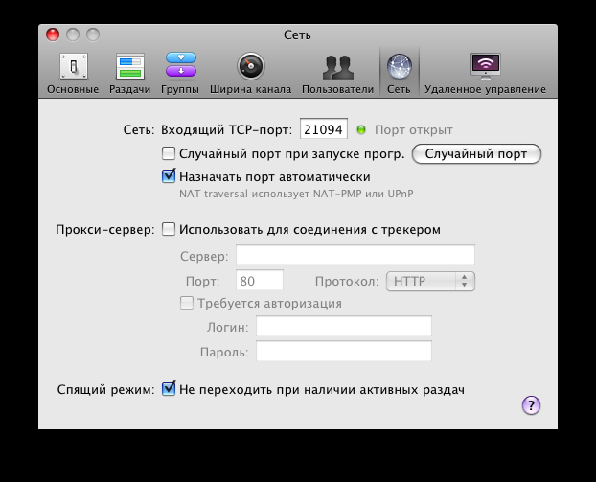The width and height of the screenshot is (596, 482).
Task: Click the purple help question mark button
Action: (x=531, y=405)
